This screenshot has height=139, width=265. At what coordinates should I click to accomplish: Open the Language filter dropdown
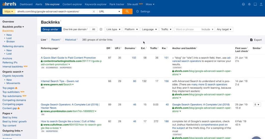point(149,29)
